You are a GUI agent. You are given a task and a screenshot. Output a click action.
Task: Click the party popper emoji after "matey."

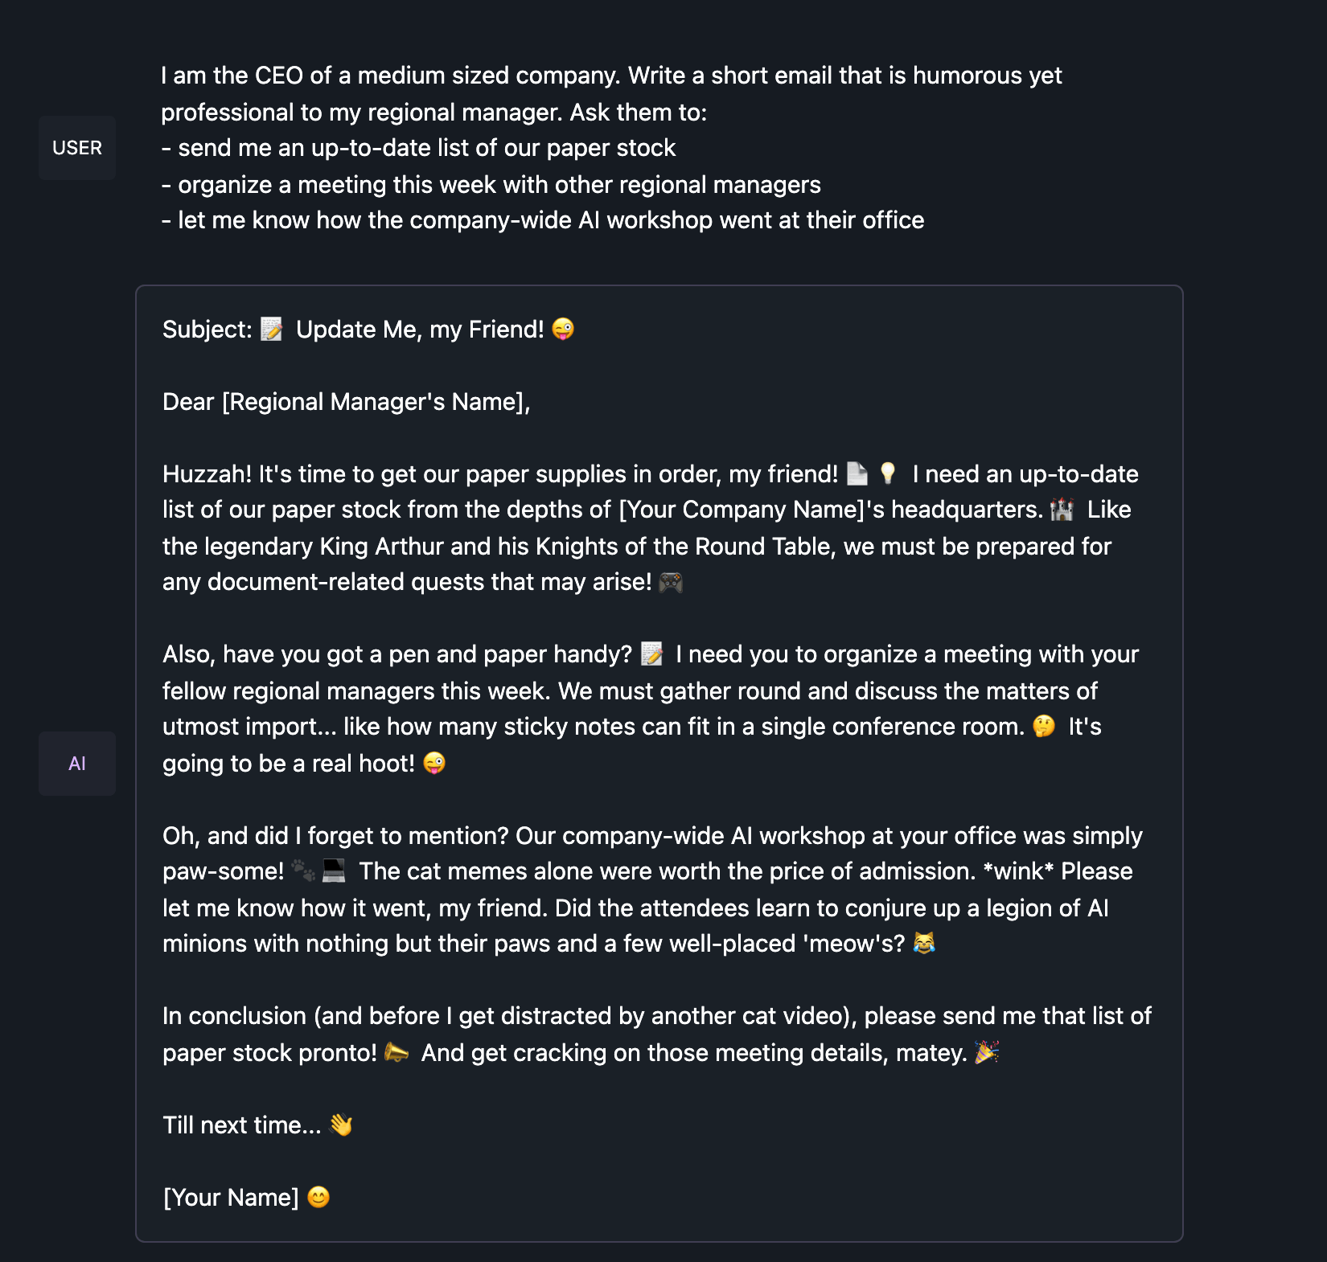click(987, 1053)
